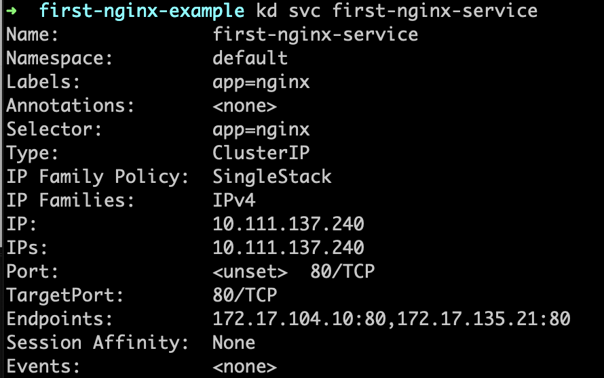Screen dimensions: 604x378
Task: Click the green prompt arrow
Action: (x=12, y=10)
